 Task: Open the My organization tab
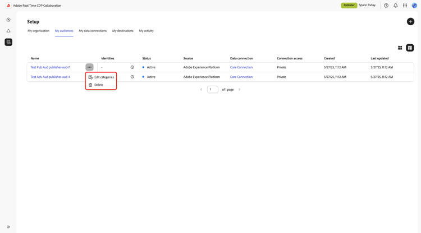tap(38, 31)
